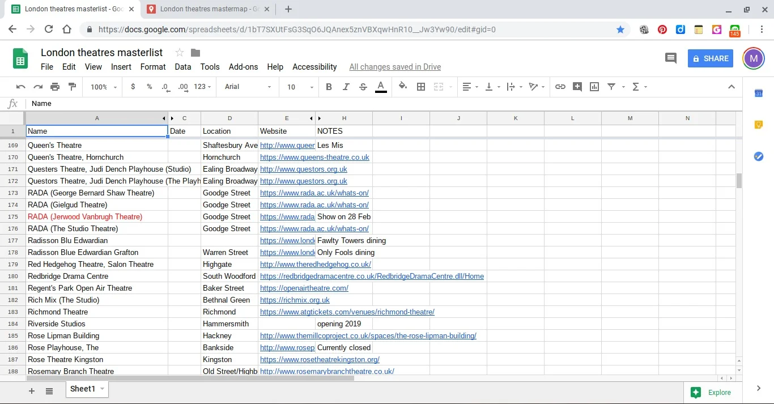
Task: Increase decimal places button
Action: click(183, 87)
